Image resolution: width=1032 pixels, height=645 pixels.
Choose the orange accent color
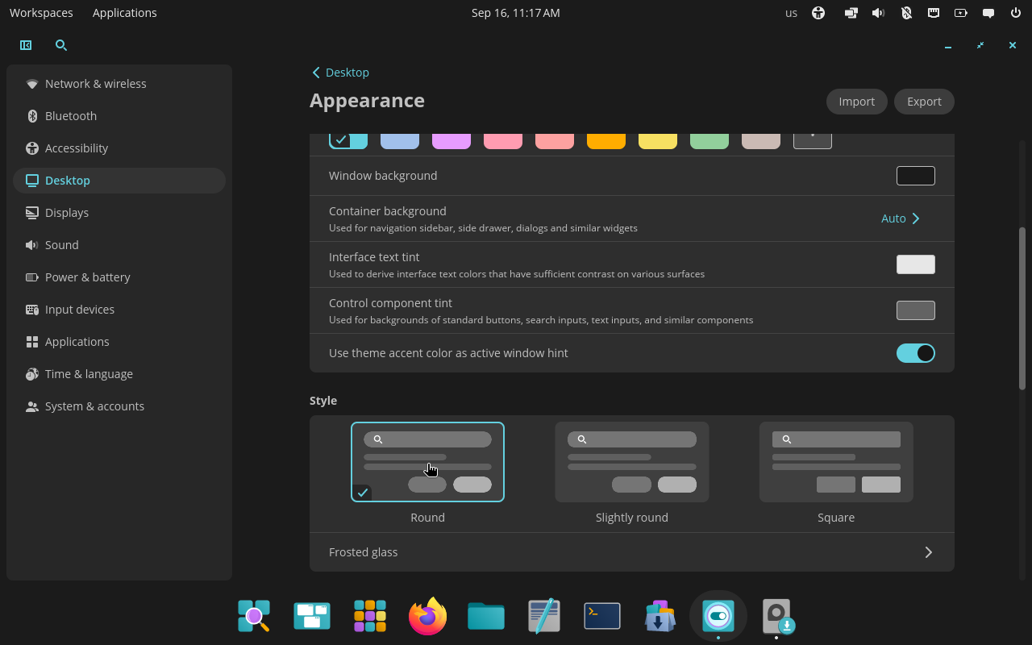point(606,141)
